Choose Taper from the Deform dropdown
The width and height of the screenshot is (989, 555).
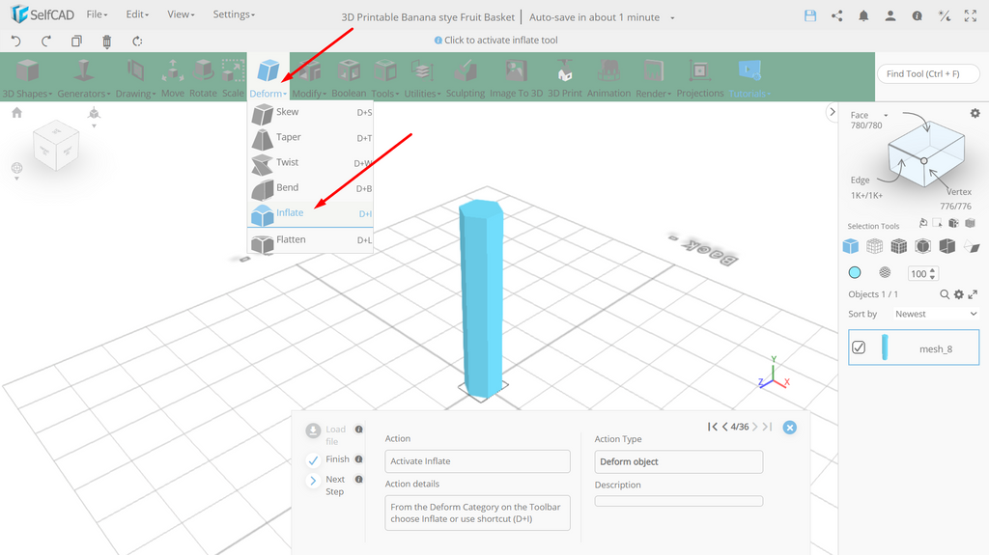pos(312,137)
